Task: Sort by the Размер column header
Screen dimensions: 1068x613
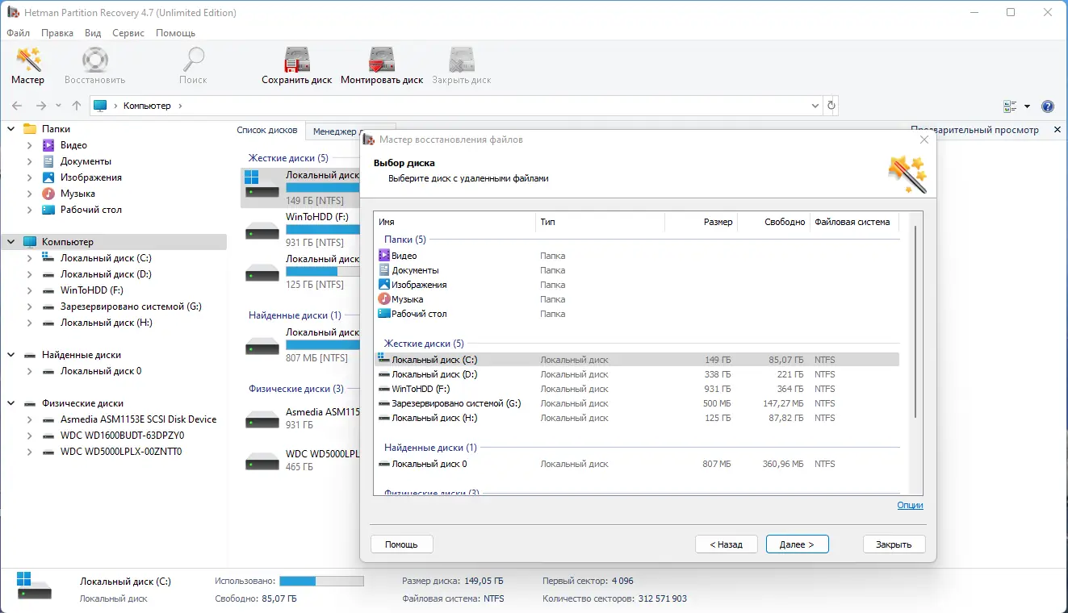Action: 701,222
